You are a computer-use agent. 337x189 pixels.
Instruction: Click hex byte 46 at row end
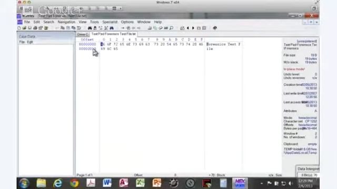(x=201, y=44)
